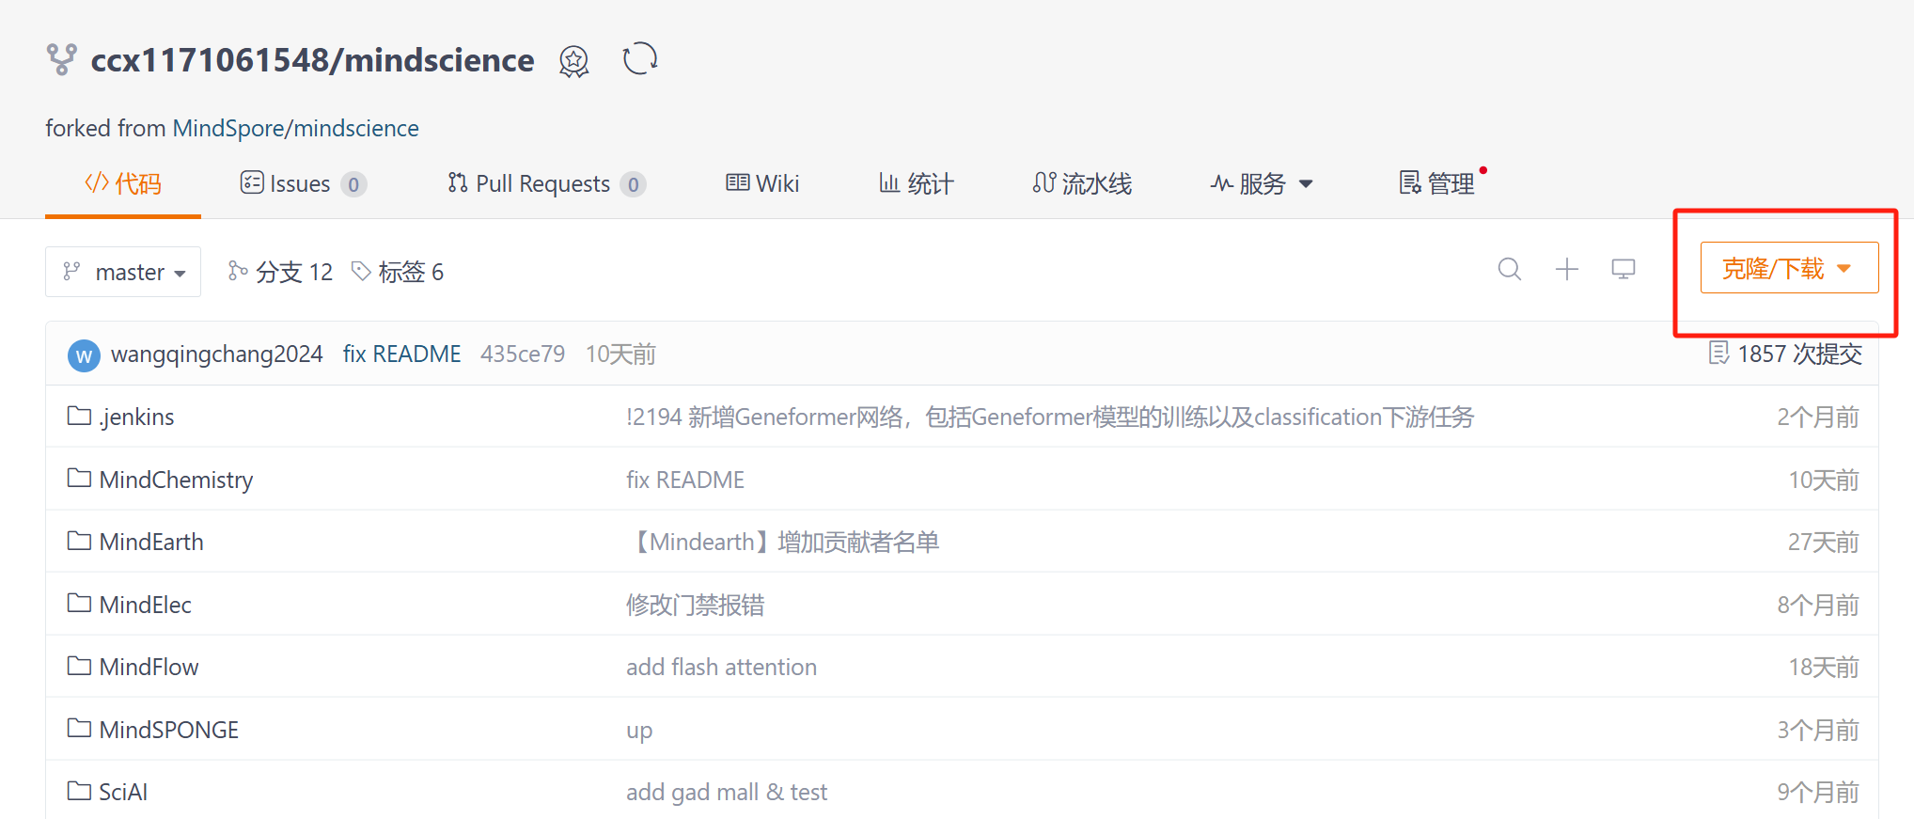Open the .jenkins folder
Viewport: 1914px width, 819px height.
pyautogui.click(x=137, y=417)
